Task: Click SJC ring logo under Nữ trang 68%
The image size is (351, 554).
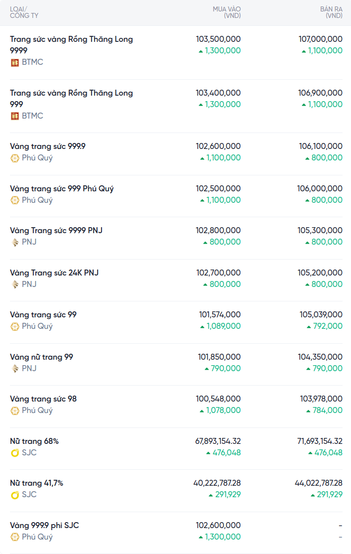Action: 15,452
